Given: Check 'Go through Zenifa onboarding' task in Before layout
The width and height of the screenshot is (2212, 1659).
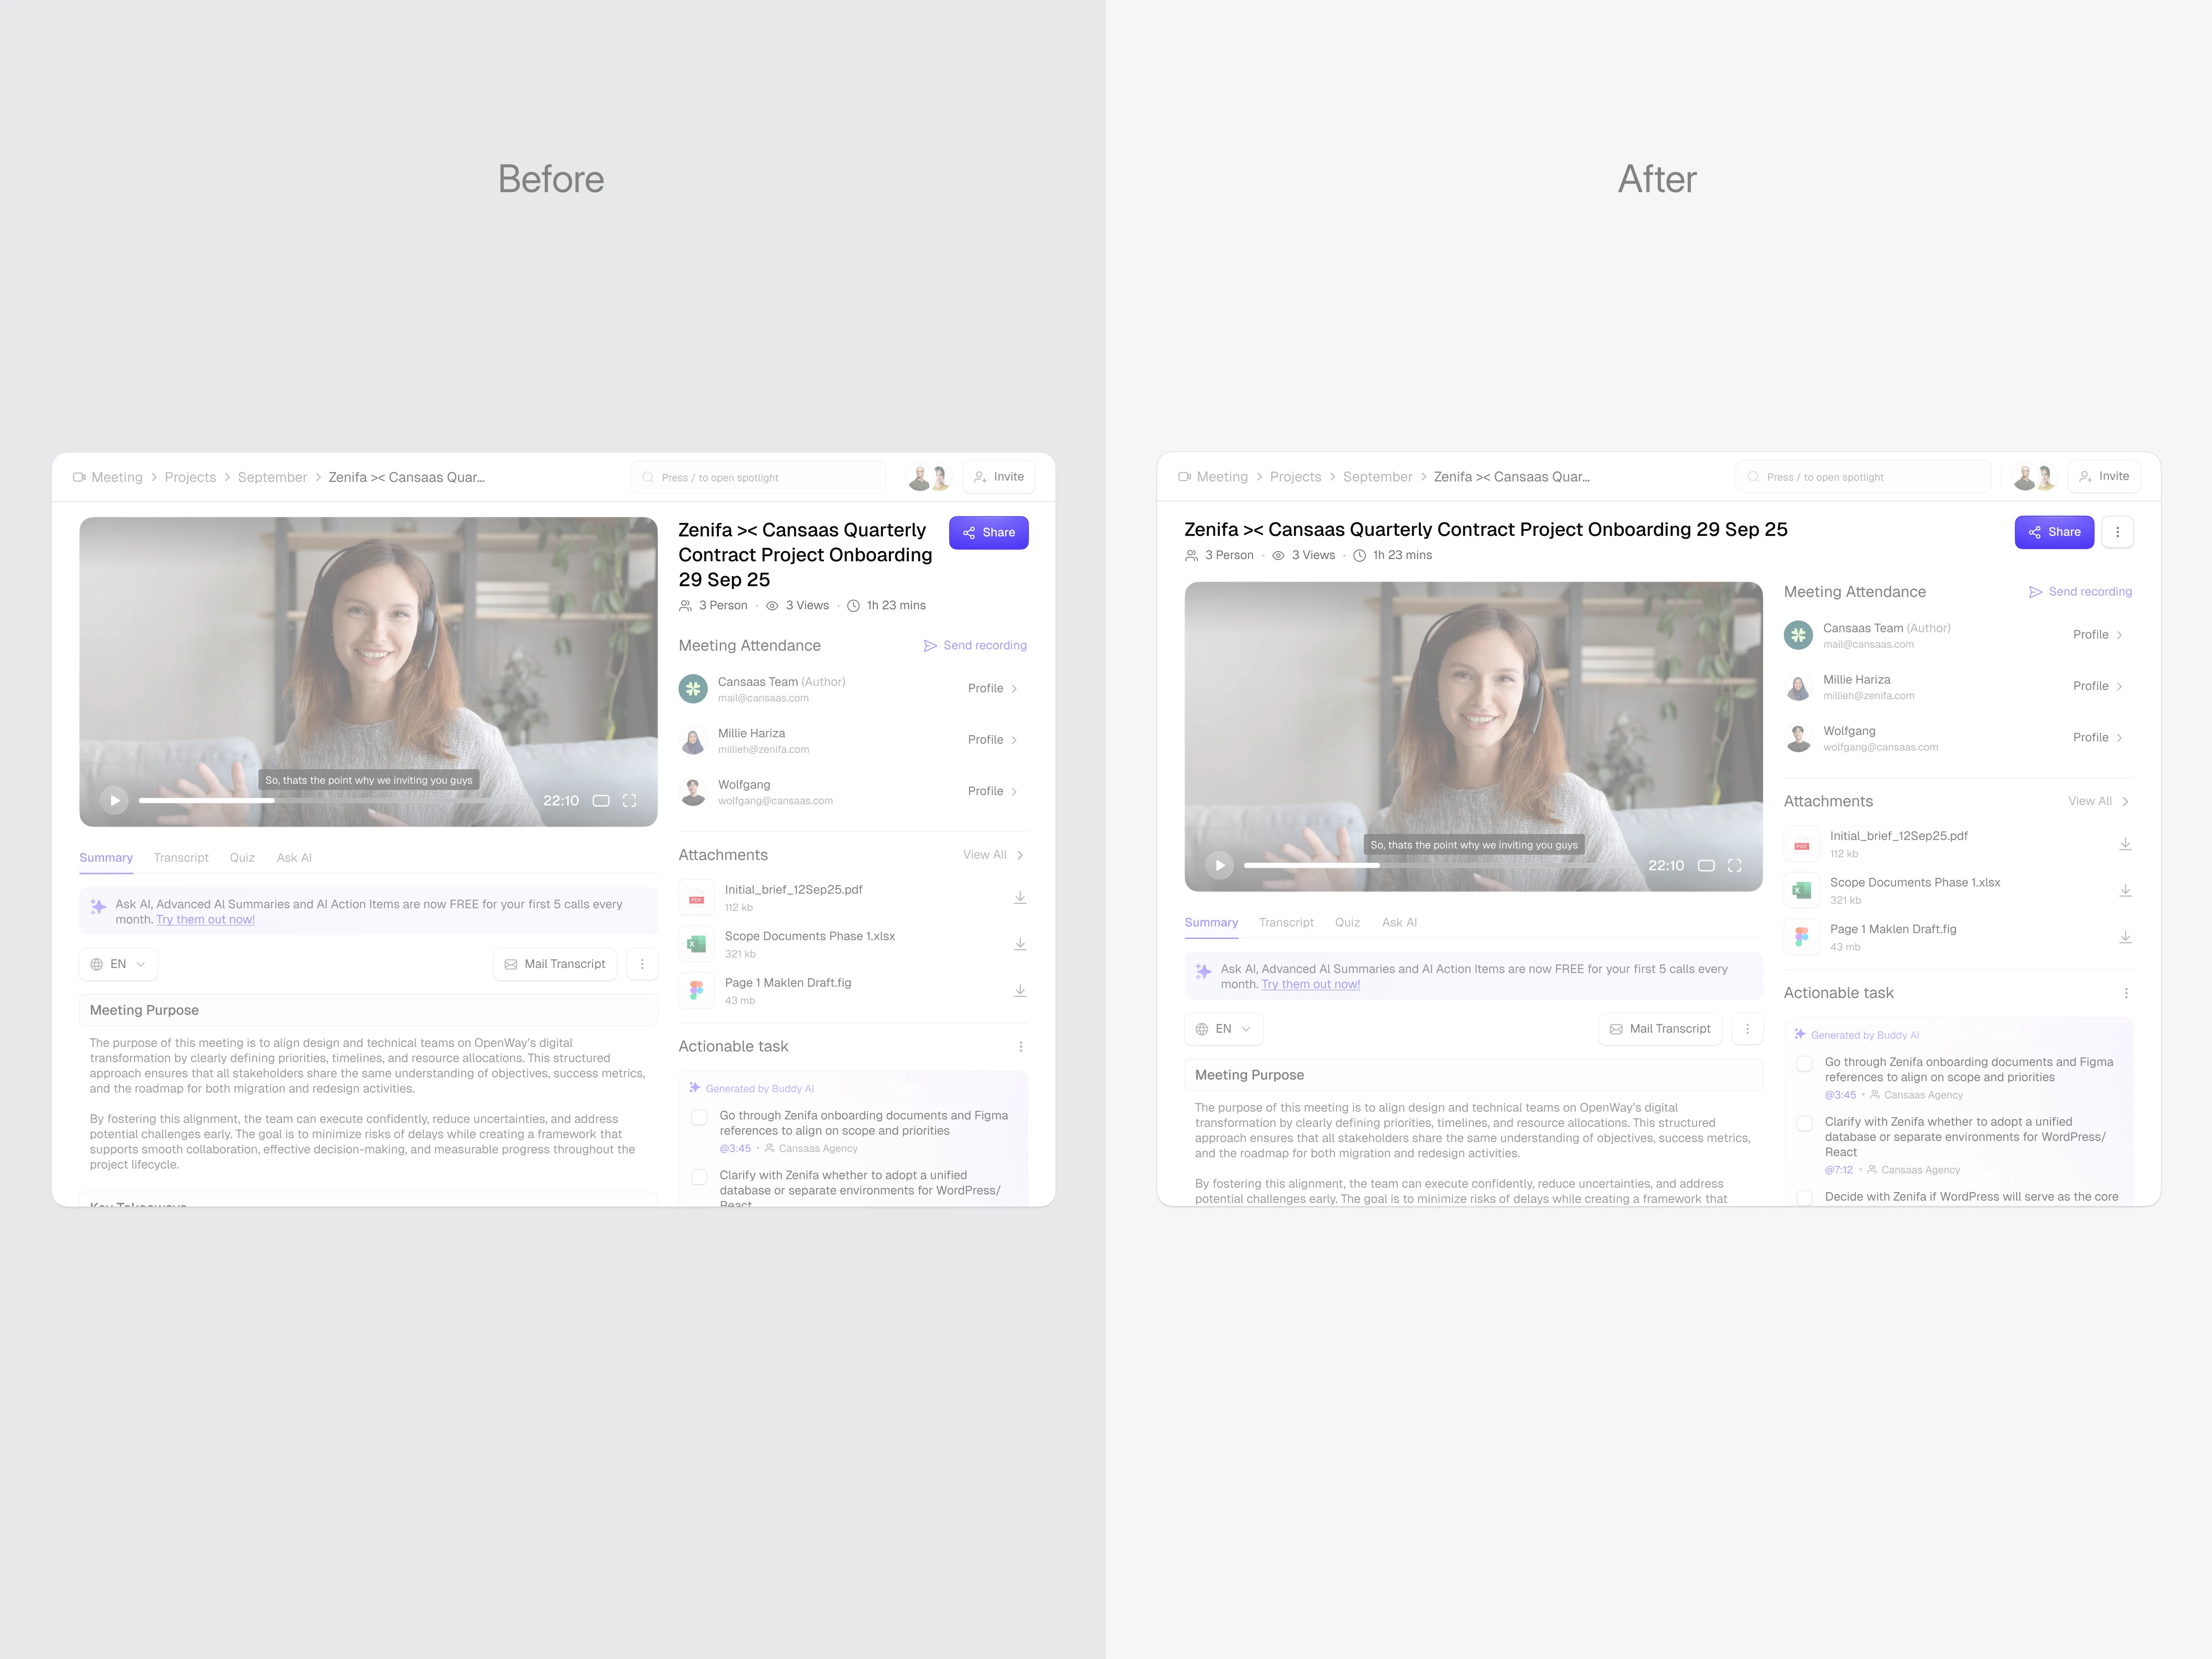Looking at the screenshot, I should tap(699, 1117).
